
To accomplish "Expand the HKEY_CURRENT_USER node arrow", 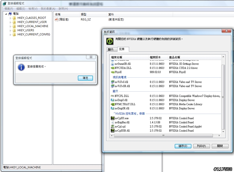I will [10, 22].
